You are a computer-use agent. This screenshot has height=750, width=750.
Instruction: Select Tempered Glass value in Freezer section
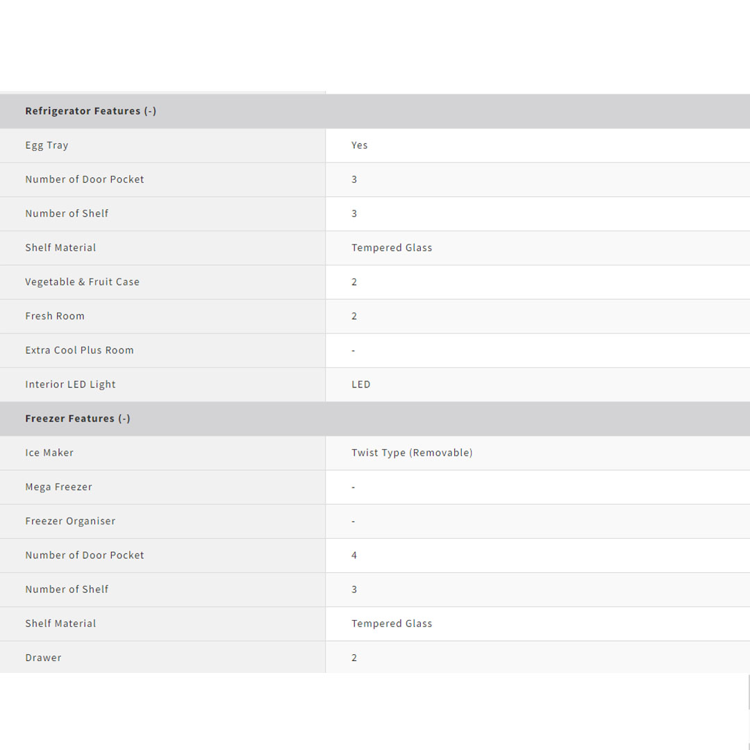coord(392,624)
